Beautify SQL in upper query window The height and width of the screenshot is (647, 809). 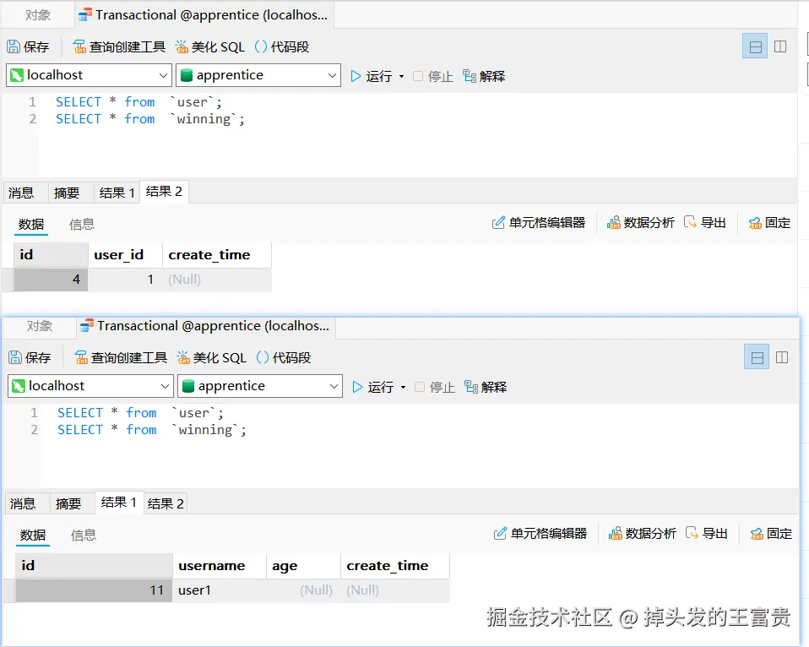click(x=209, y=47)
